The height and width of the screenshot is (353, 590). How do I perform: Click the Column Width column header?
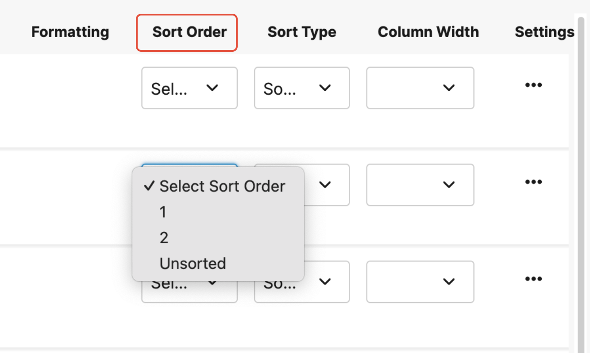coord(428,32)
